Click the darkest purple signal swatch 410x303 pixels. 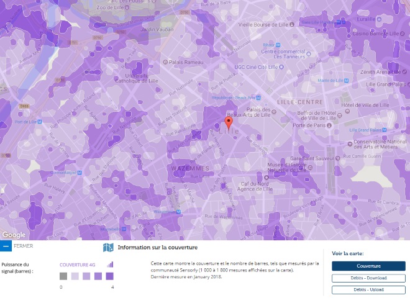click(x=109, y=276)
